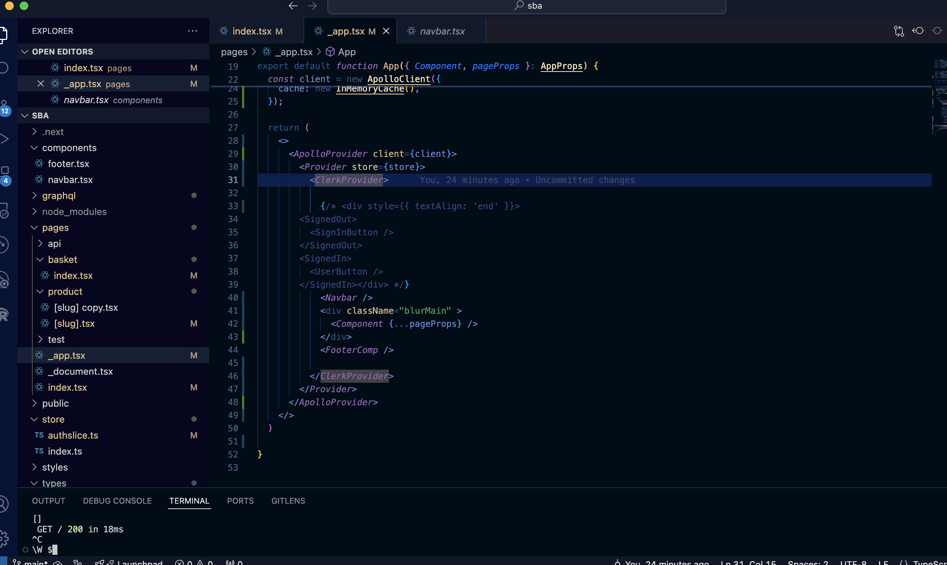Viewport: 947px width, 565px height.
Task: Collapse the components folder
Action: tap(69, 148)
